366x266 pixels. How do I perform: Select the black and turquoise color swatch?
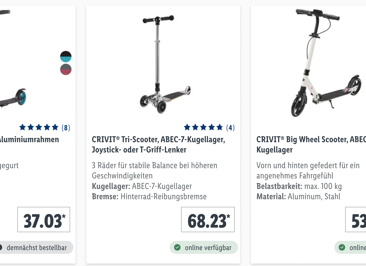tap(66, 56)
